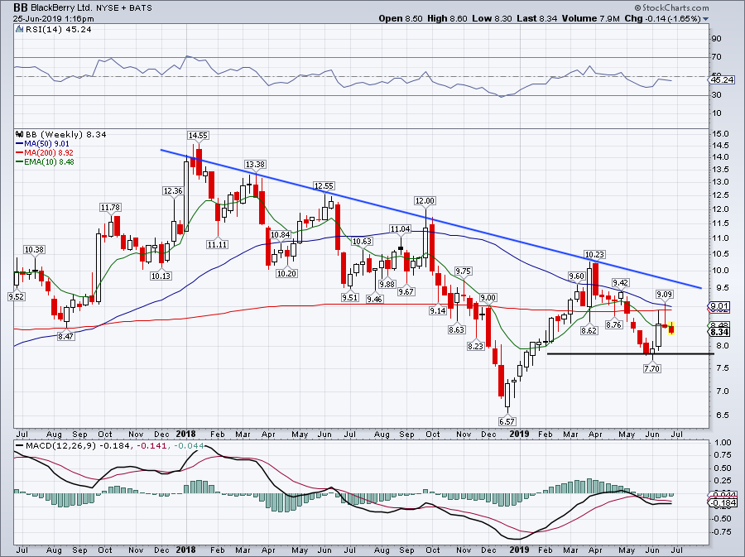Select the BB ticker symbol in header
The image size is (745, 557).
click(x=20, y=7)
